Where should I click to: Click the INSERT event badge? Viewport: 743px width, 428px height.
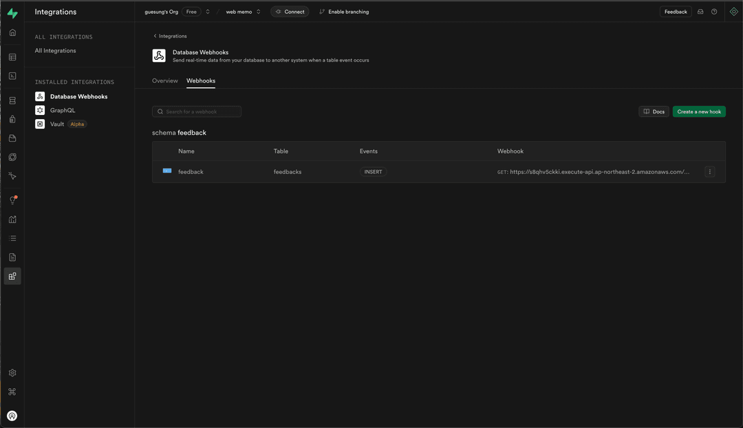[x=373, y=172]
